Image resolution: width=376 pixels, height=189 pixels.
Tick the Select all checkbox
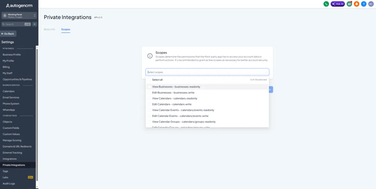tap(149, 80)
